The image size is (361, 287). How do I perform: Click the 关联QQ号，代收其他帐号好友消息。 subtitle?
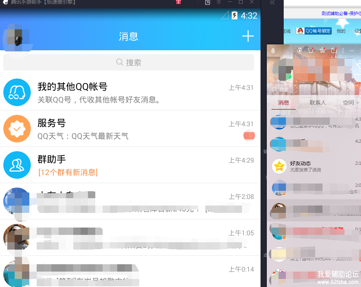[99, 100]
